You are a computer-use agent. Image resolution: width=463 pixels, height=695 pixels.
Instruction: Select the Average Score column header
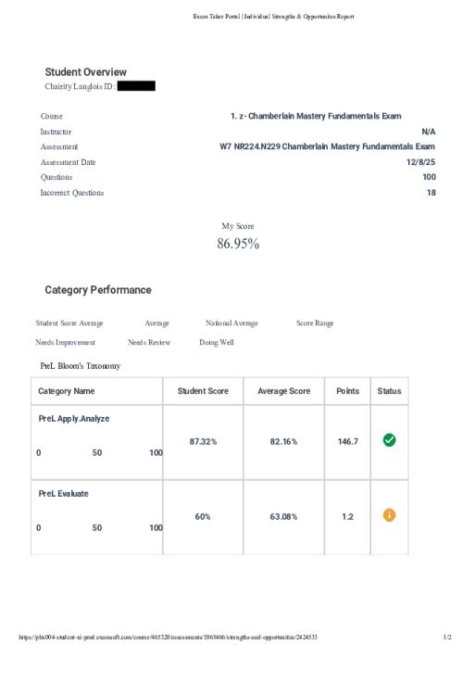point(283,391)
